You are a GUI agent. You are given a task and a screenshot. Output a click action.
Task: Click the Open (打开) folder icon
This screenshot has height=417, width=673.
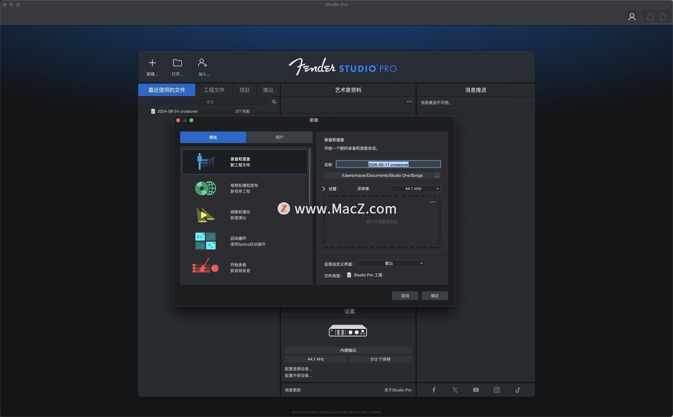[x=177, y=63]
